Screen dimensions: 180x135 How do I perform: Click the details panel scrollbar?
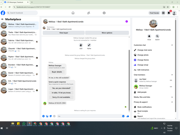[176, 66]
